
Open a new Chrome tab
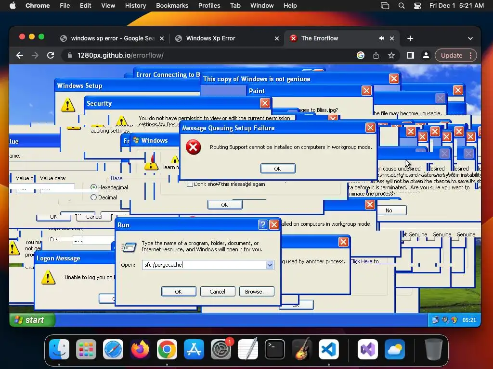(410, 38)
